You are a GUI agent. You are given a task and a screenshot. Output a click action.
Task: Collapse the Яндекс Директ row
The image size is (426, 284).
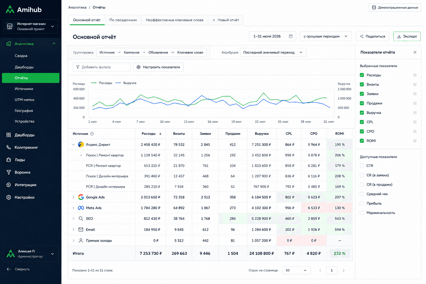[x=73, y=144]
